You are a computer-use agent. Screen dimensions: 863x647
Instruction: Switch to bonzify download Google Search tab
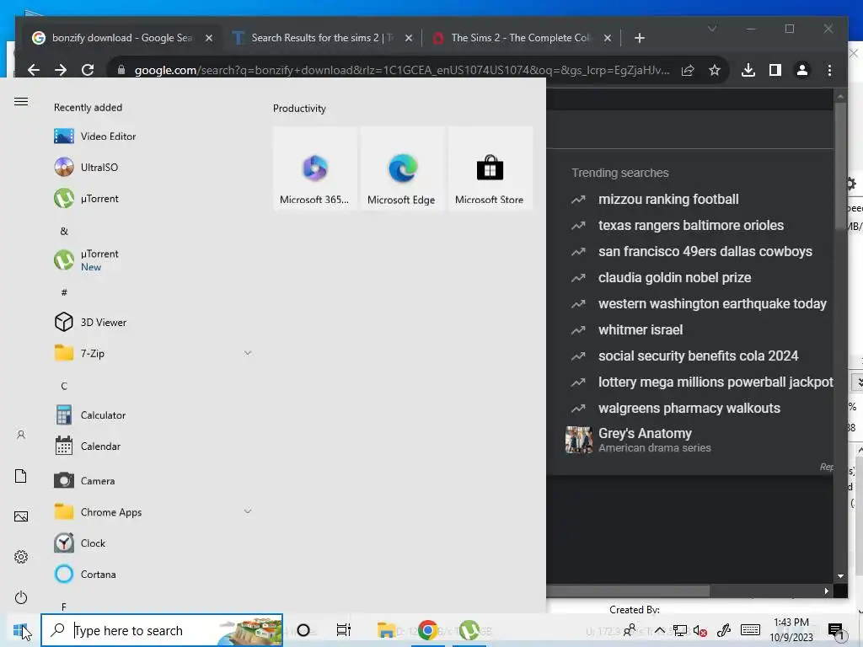point(122,37)
